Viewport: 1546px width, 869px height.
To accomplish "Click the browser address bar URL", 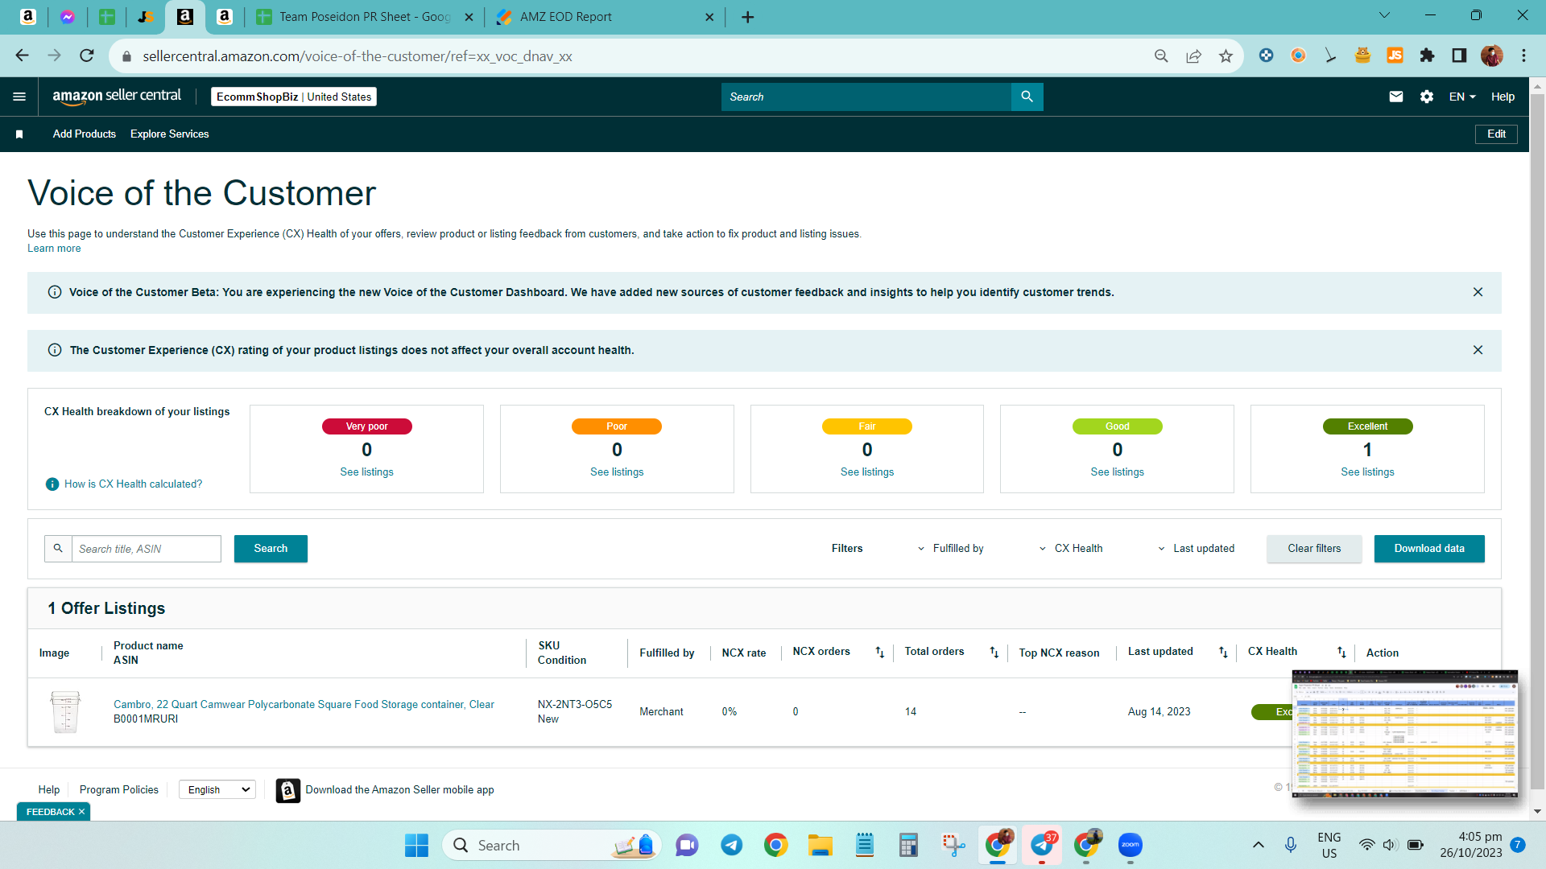I will coord(358,56).
